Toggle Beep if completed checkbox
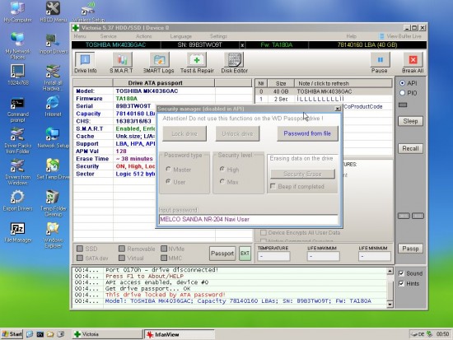Image resolution: width=453 pixels, height=340 pixels. [x=273, y=186]
